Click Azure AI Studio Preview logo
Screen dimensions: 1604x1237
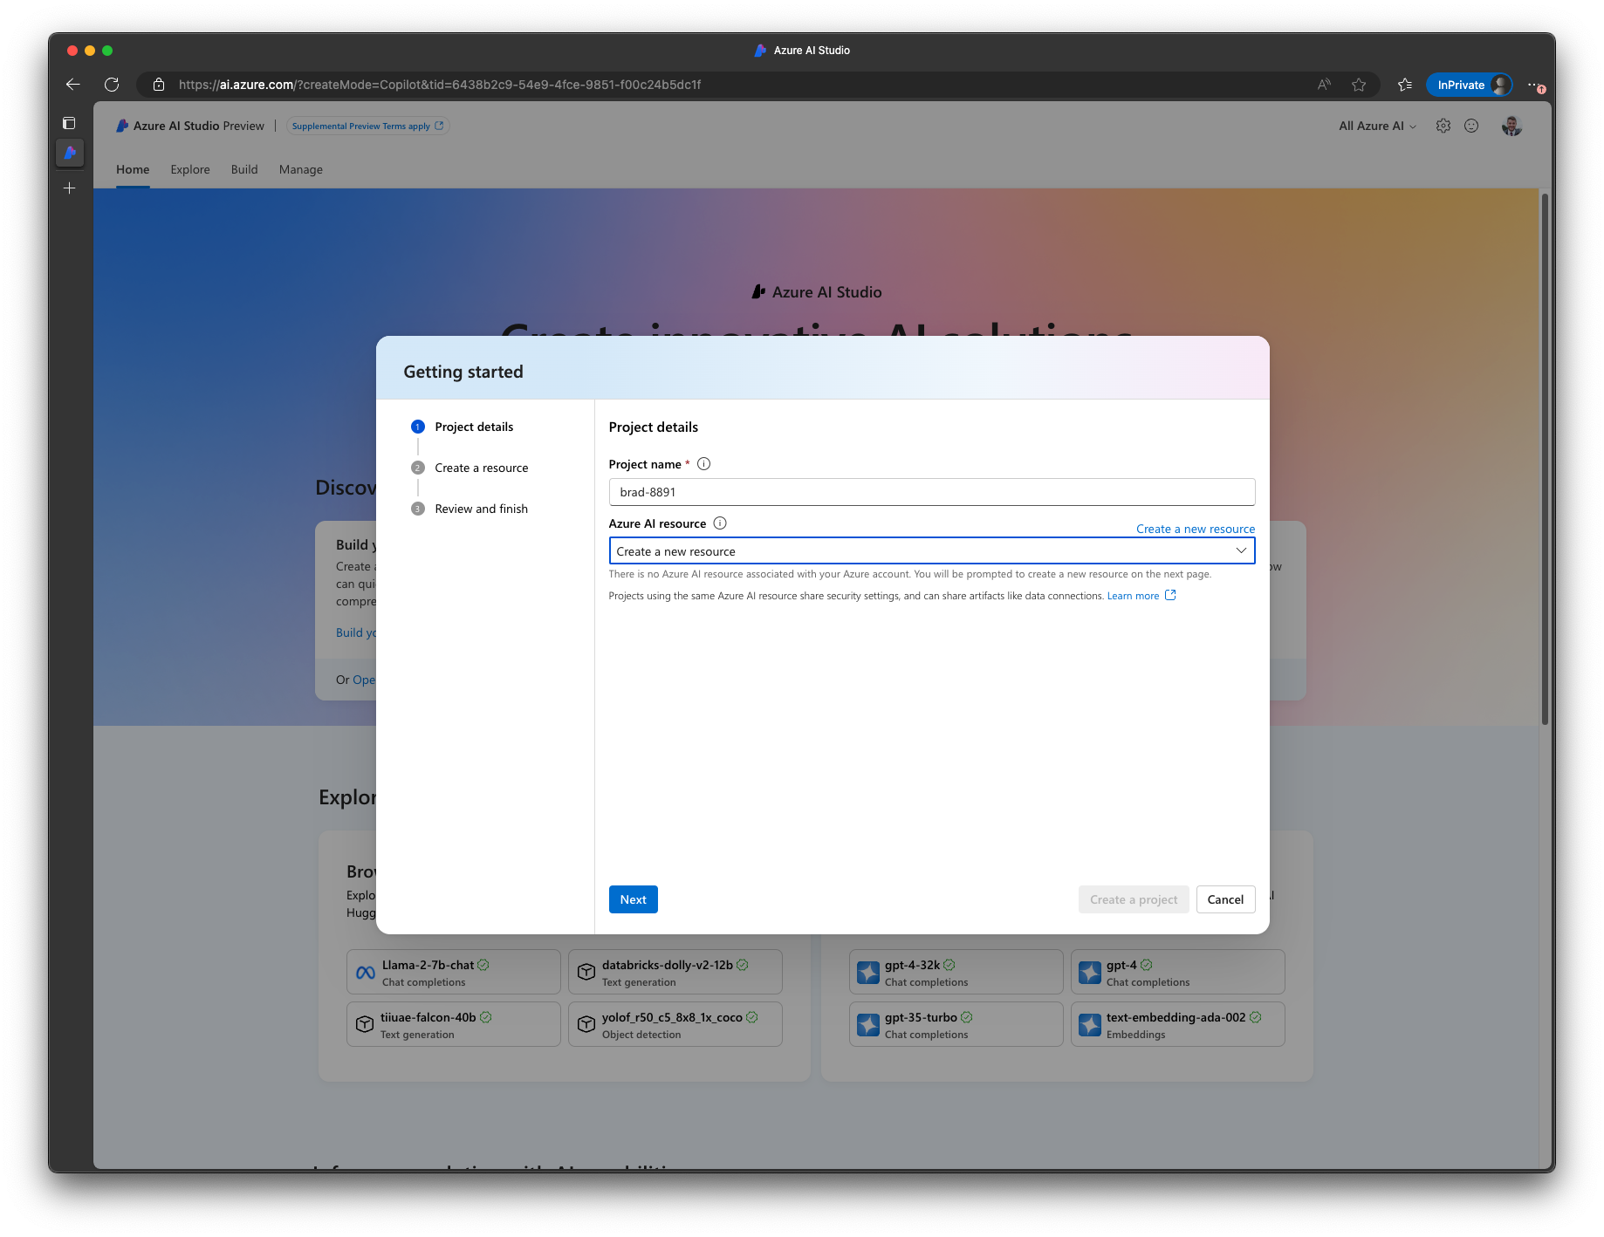[x=189, y=126]
